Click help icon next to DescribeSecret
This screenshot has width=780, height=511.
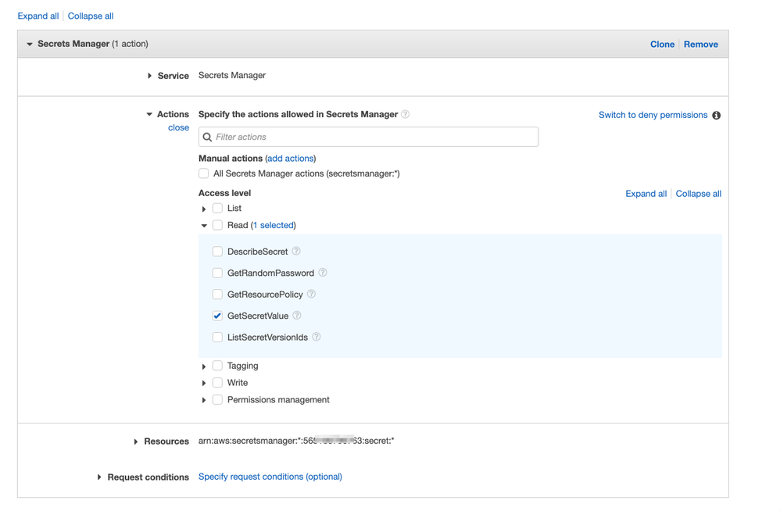tap(296, 251)
